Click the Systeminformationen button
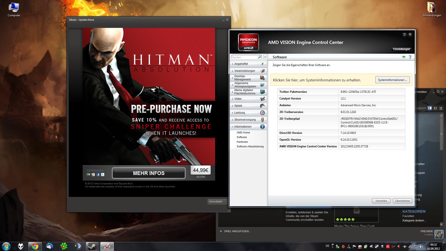 (x=392, y=80)
